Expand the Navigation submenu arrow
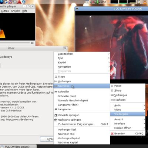This screenshot has height=148, width=148. point(109,67)
